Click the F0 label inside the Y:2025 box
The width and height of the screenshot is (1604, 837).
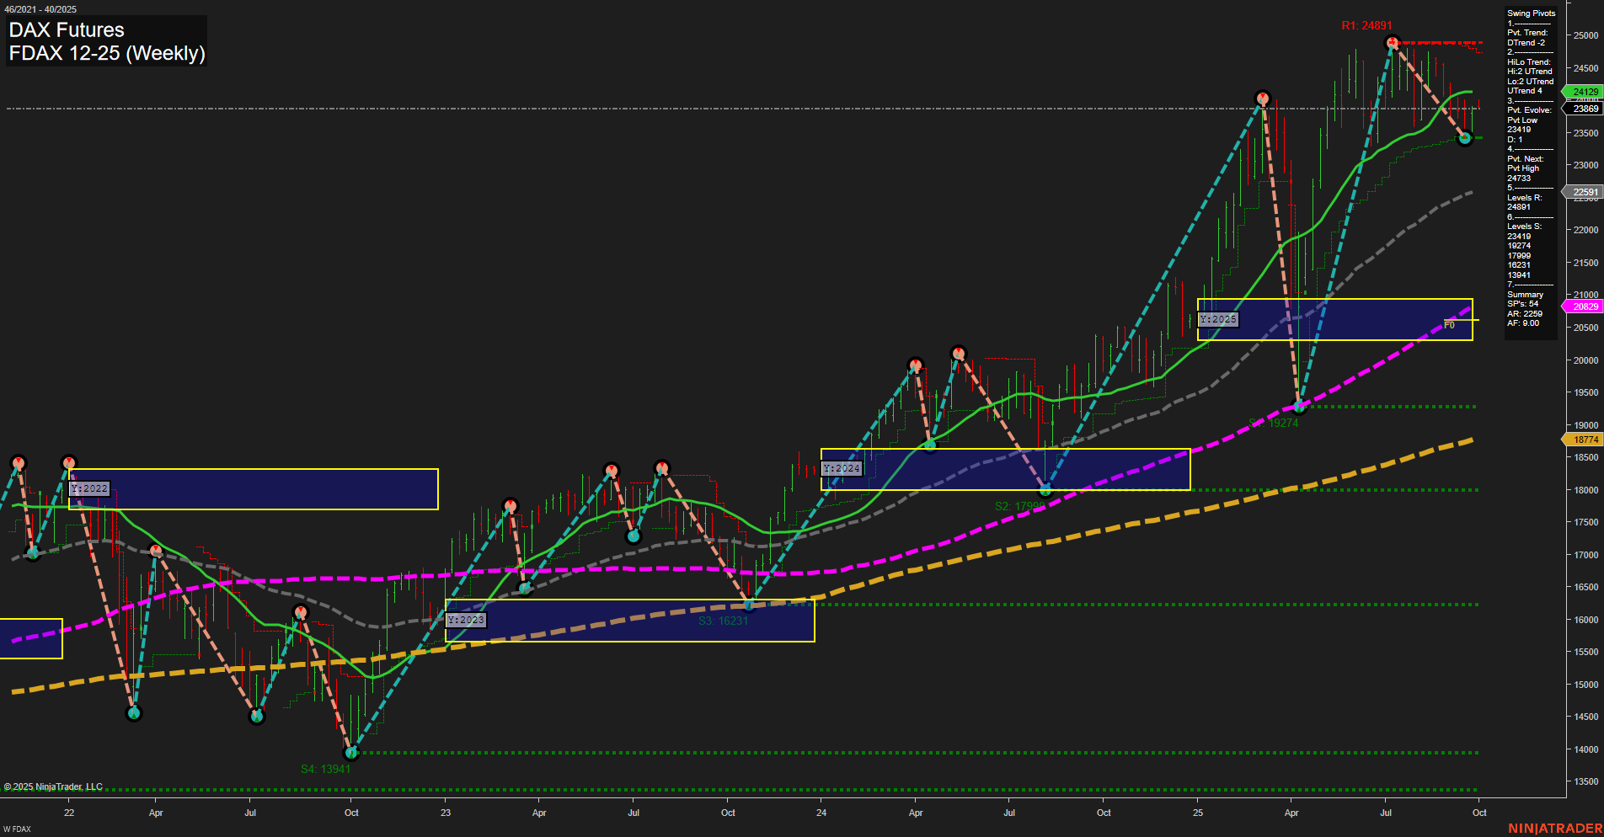[1447, 324]
